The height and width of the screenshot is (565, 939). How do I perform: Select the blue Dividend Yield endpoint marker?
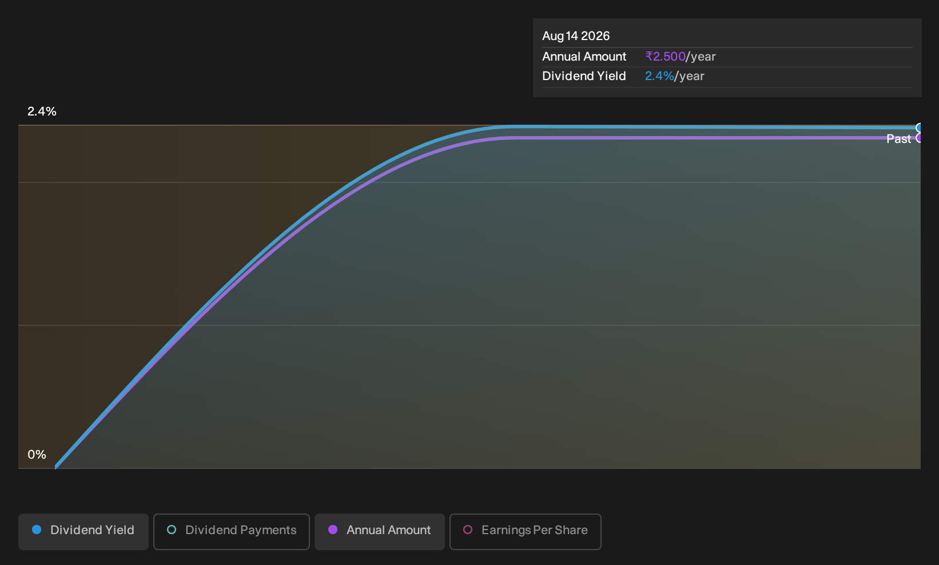pyautogui.click(x=920, y=128)
